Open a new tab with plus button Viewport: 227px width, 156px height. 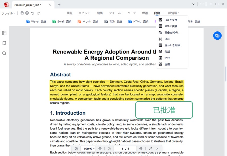click(x=59, y=5)
